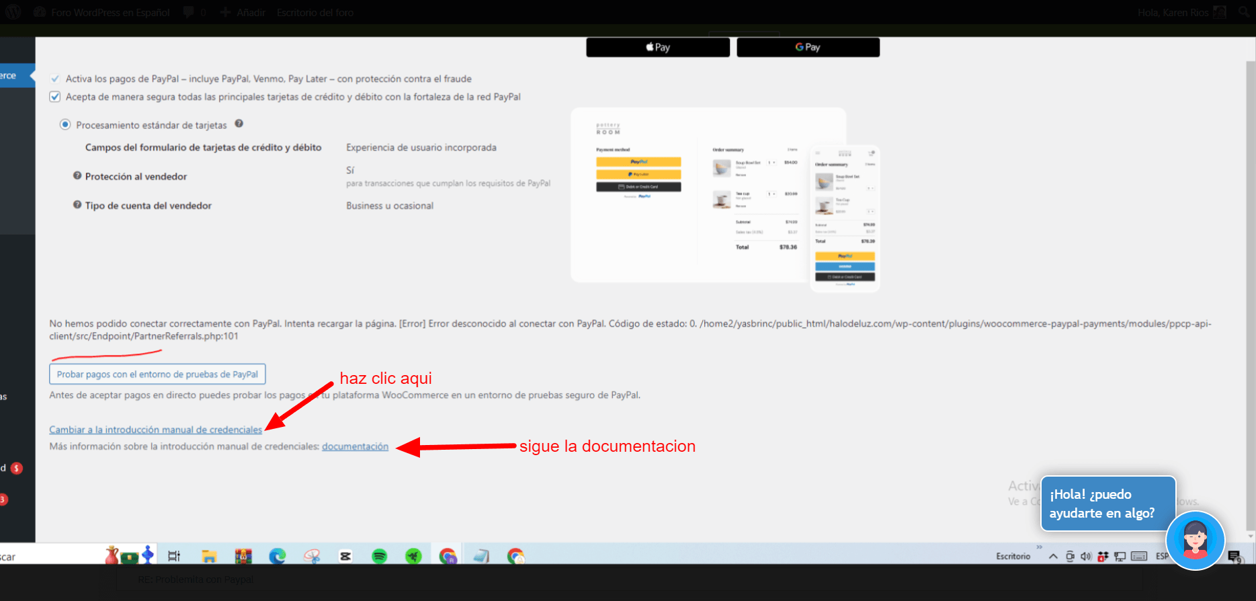Open second Chrome profile in taskbar
This screenshot has width=1256, height=601.
tap(516, 556)
